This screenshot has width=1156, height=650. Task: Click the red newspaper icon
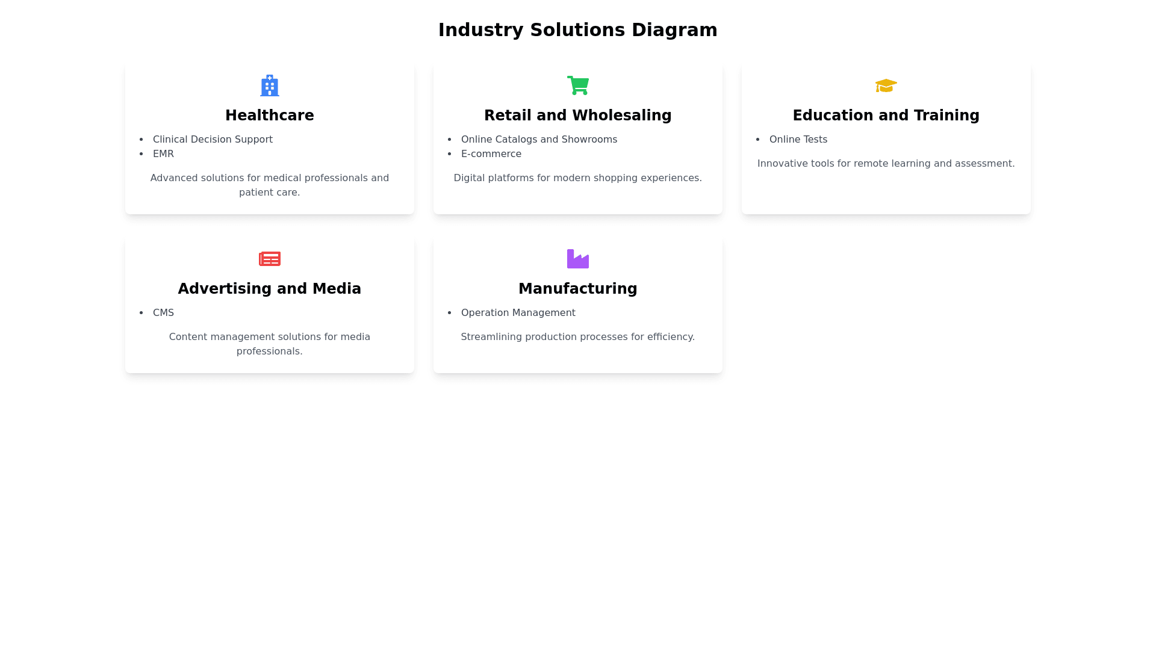click(269, 259)
